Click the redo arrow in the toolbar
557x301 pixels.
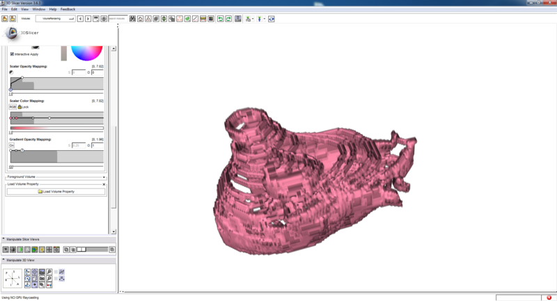(229, 19)
